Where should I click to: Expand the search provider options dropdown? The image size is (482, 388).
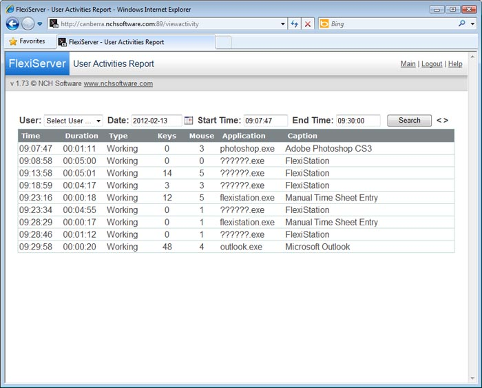pos(472,23)
